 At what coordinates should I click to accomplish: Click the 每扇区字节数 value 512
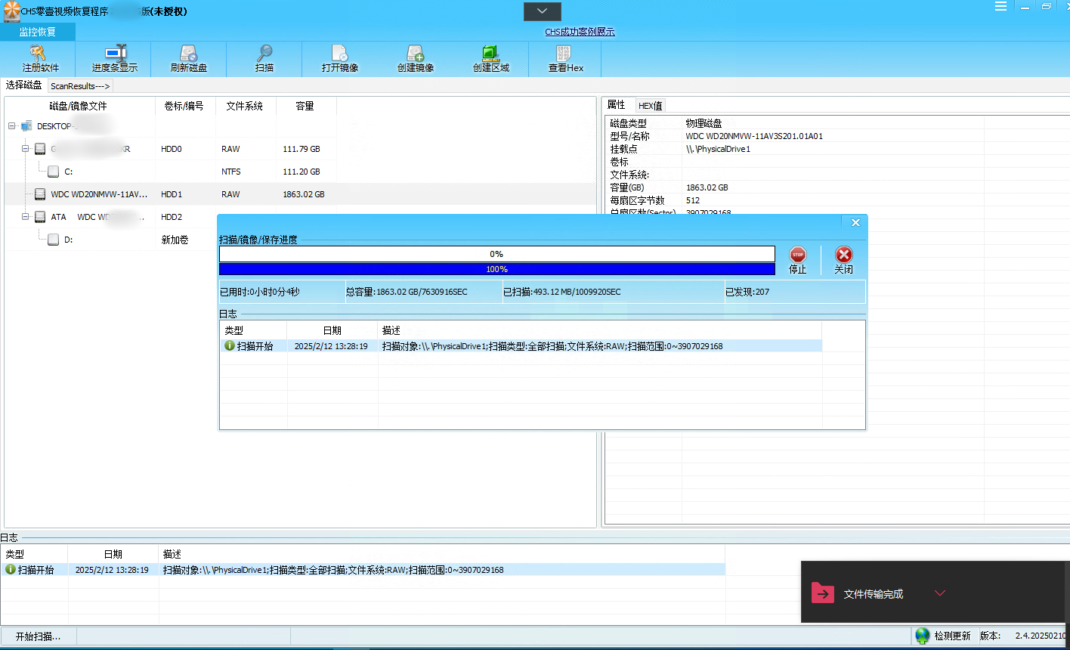[693, 200]
